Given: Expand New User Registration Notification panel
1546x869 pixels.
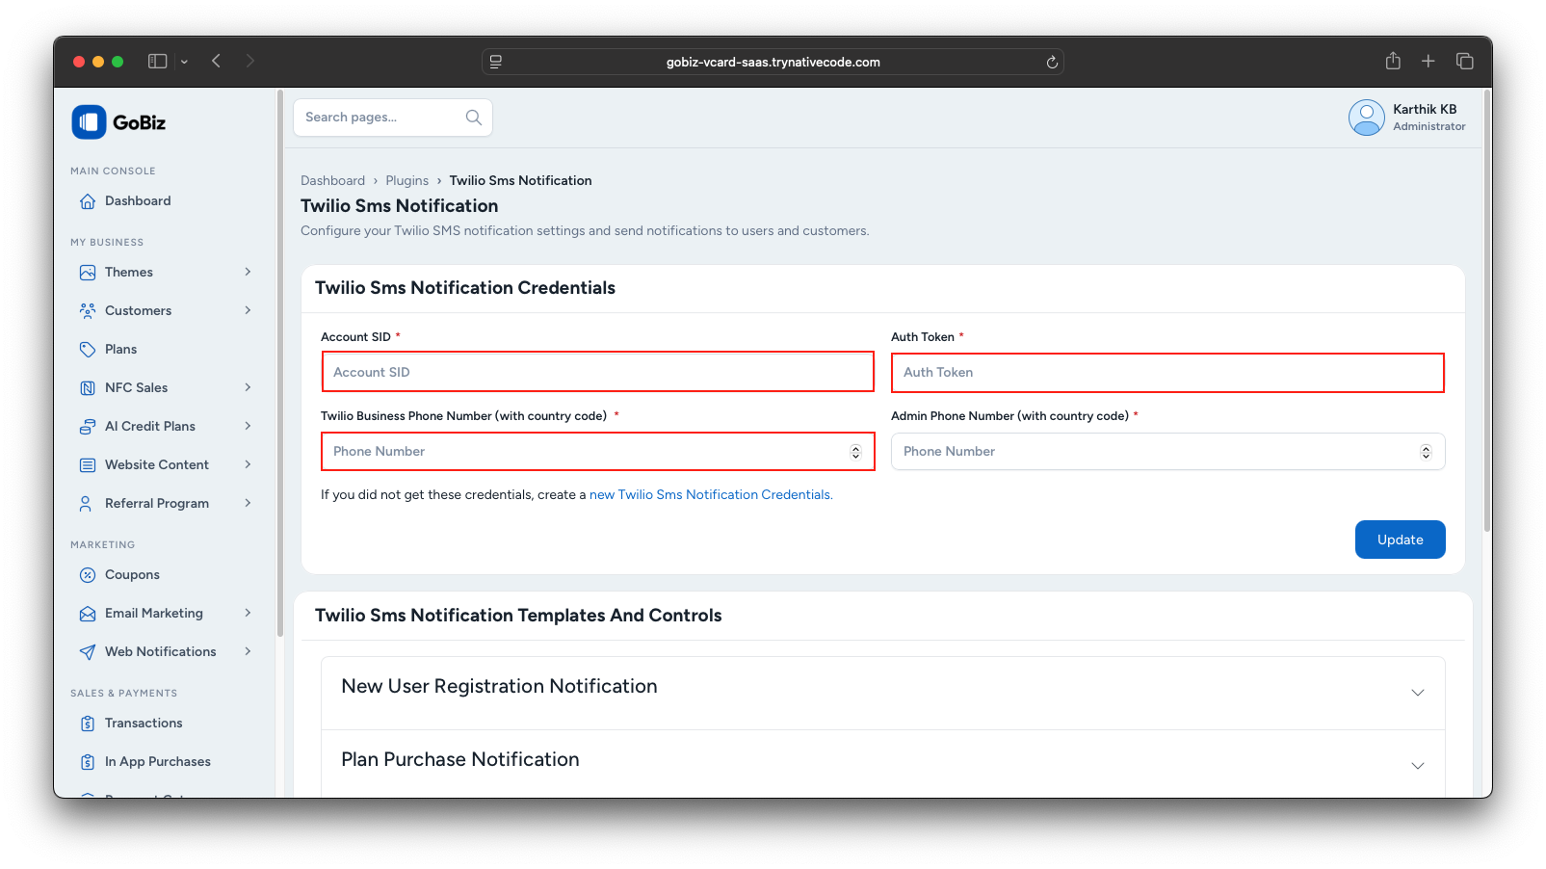Looking at the screenshot, I should point(882,693).
